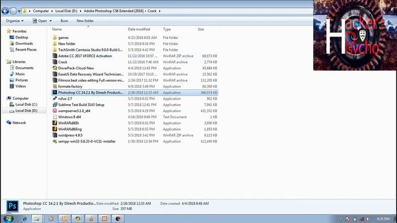The image size is (397, 223).
Task: Sort files by the Name column header
Action: click(57, 29)
